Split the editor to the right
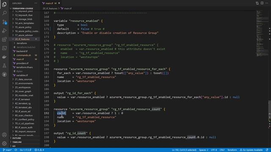 (262, 3)
